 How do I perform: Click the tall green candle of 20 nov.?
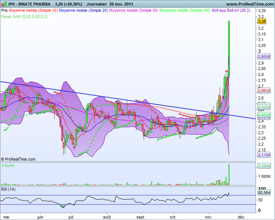[x=229, y=49]
